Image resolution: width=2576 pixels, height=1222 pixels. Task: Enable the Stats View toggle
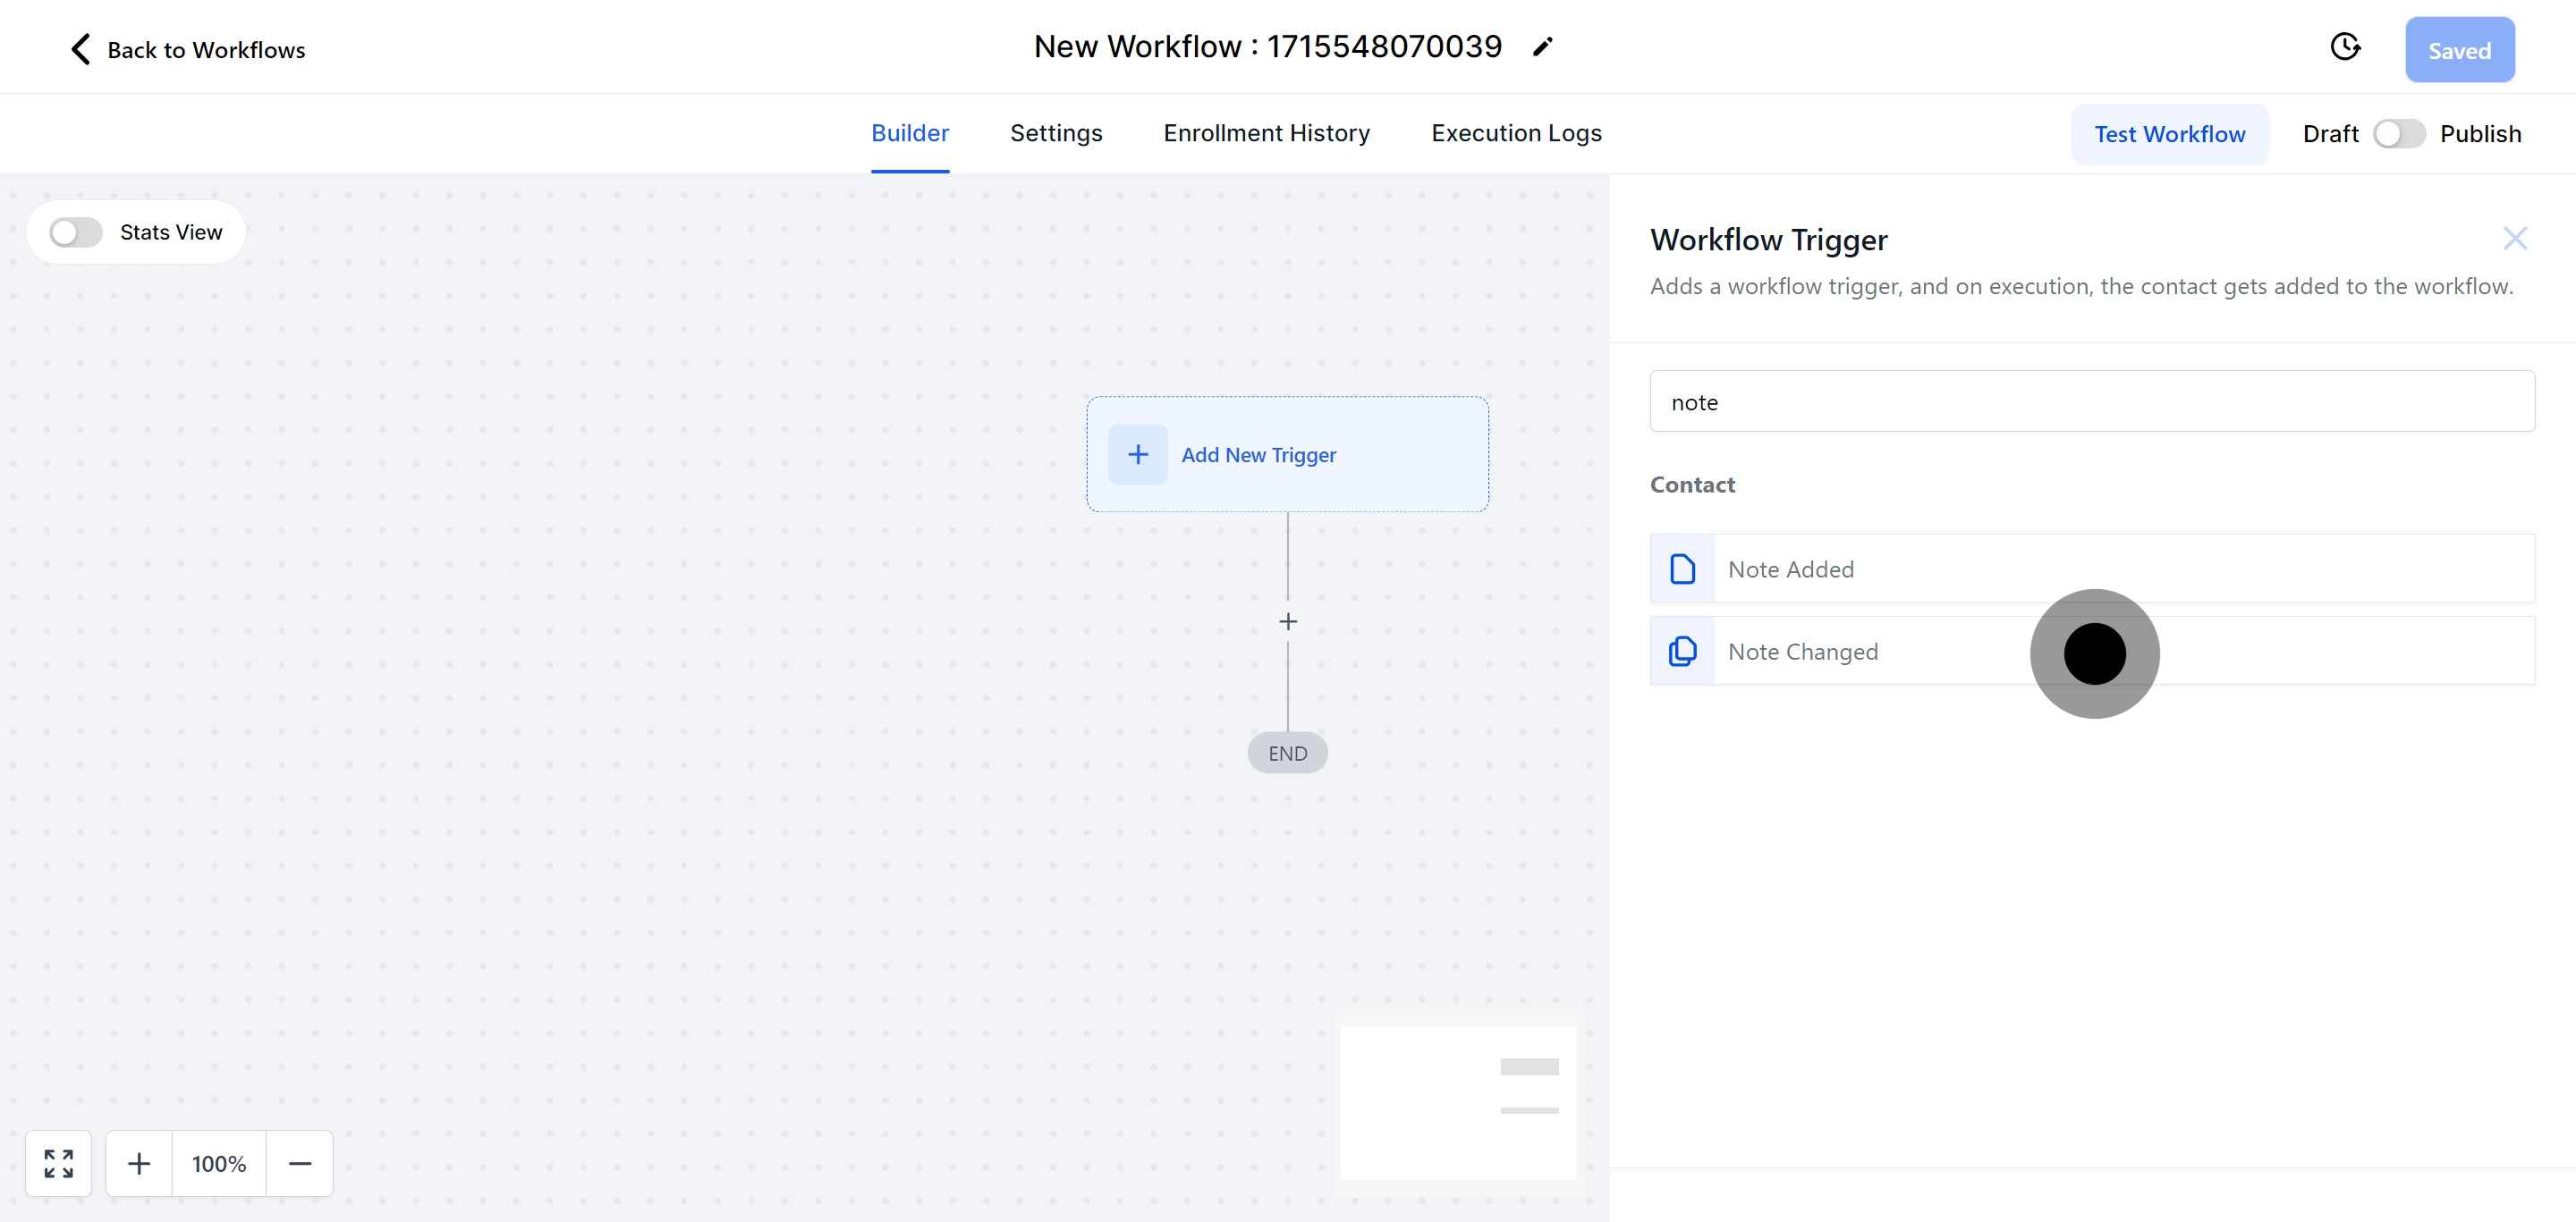pyautogui.click(x=76, y=232)
